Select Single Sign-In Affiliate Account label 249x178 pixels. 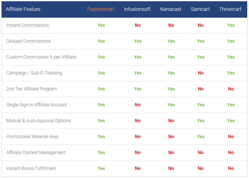(x=37, y=105)
